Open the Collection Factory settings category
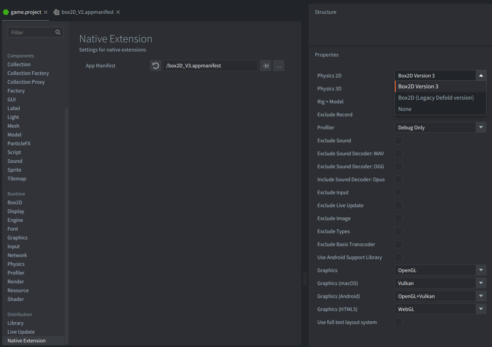The image size is (492, 347). pos(28,73)
